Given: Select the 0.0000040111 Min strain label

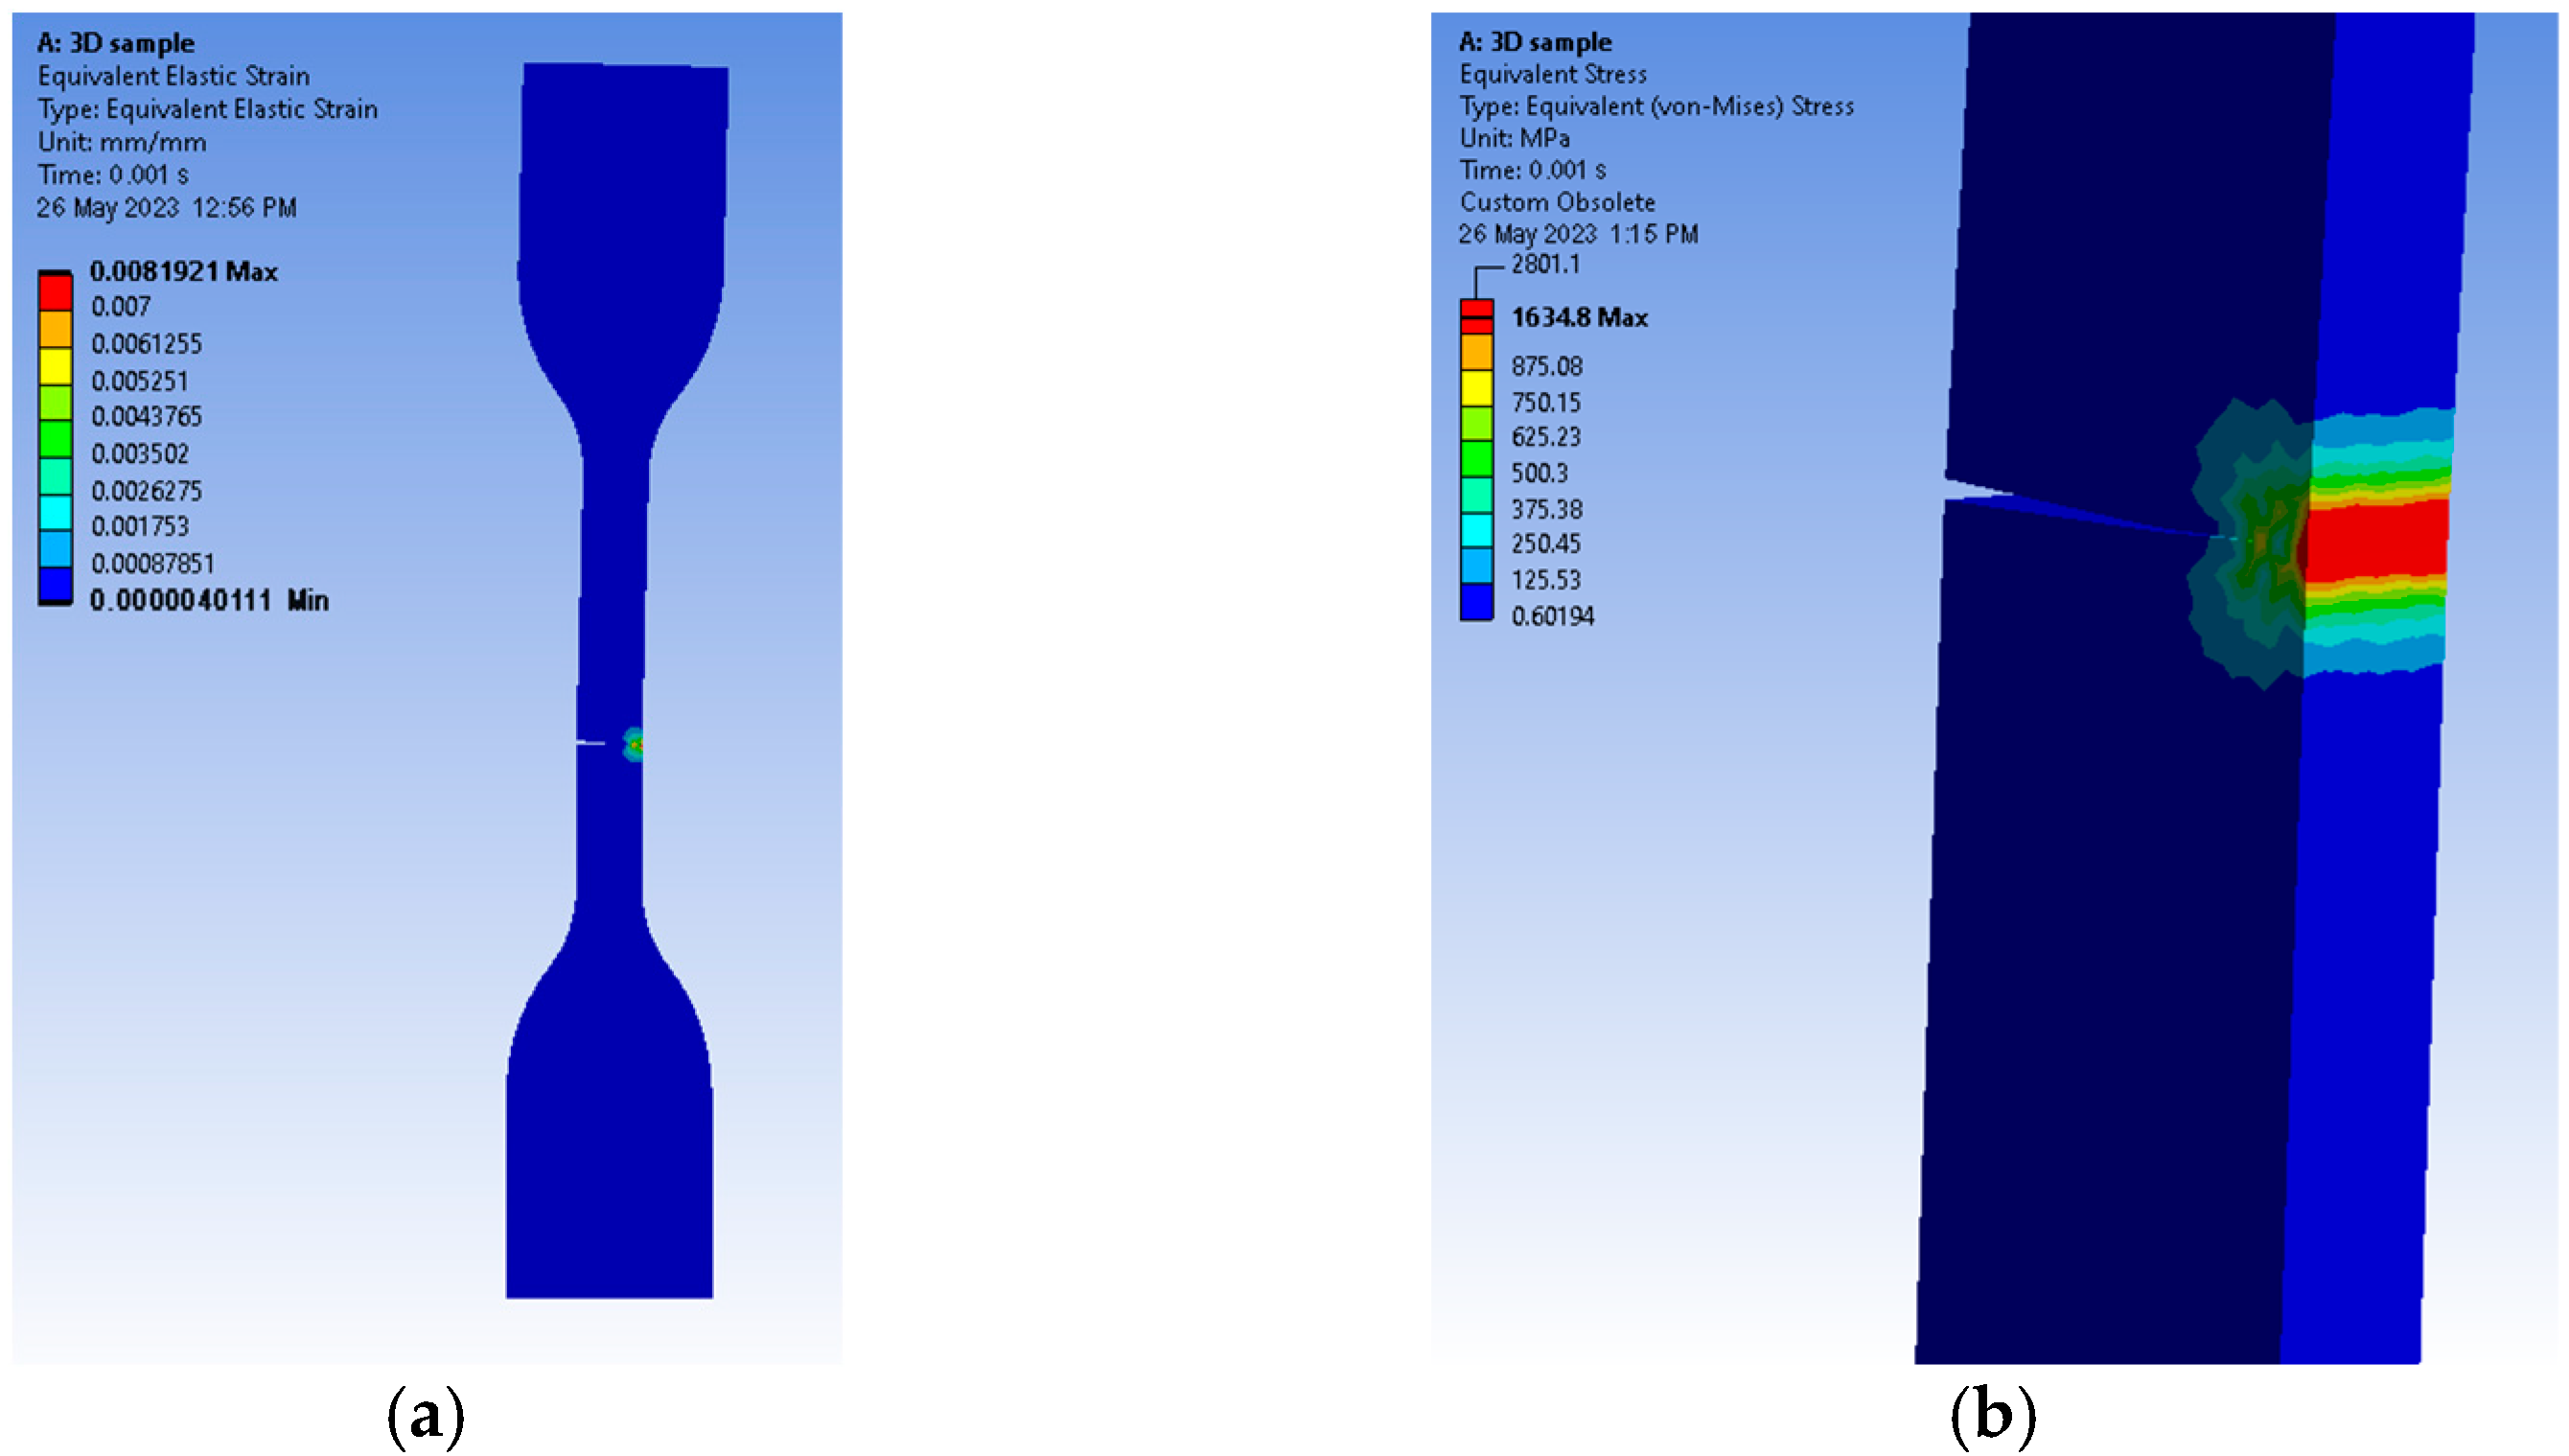Looking at the screenshot, I should click(x=208, y=600).
